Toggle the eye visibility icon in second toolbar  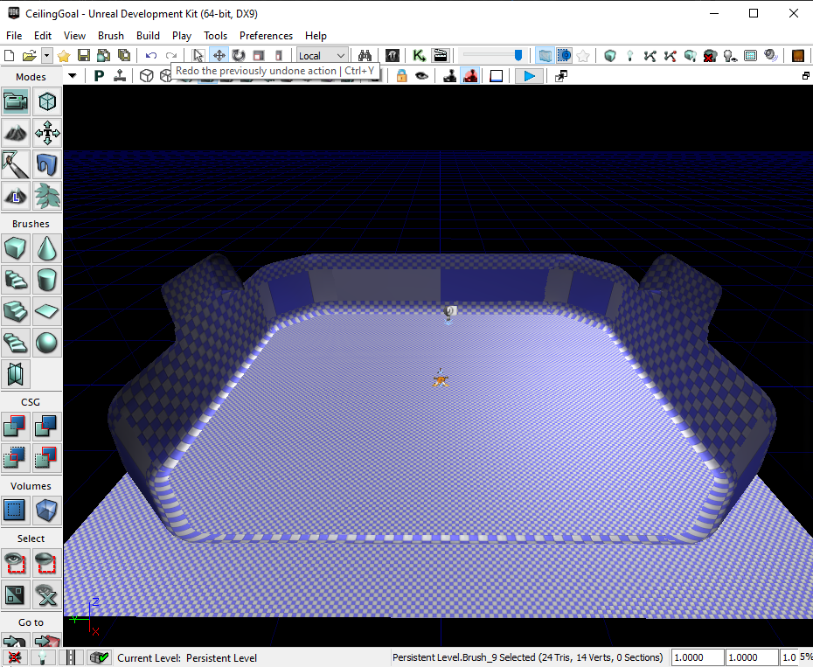[421, 75]
